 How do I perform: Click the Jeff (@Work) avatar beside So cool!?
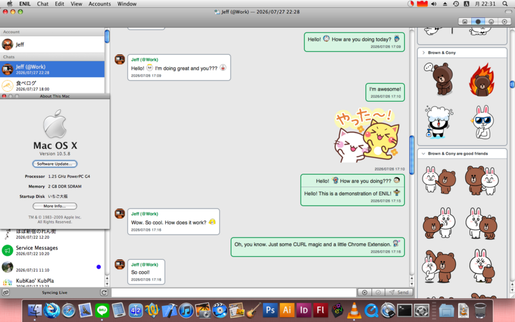click(x=120, y=264)
